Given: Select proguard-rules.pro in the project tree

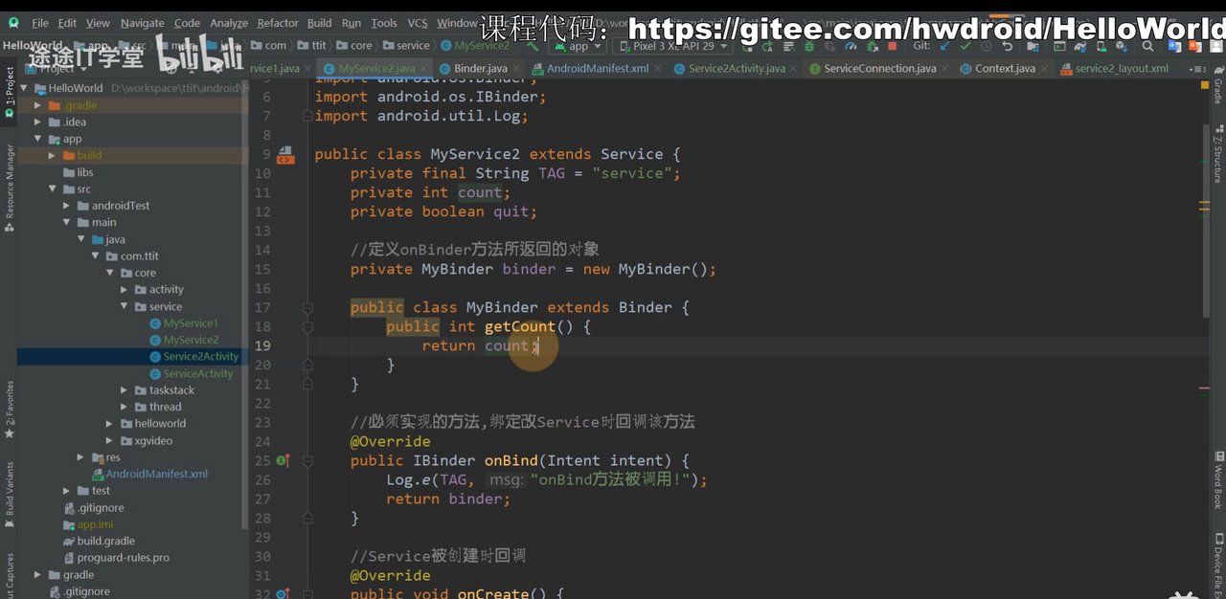Looking at the screenshot, I should click(x=123, y=558).
